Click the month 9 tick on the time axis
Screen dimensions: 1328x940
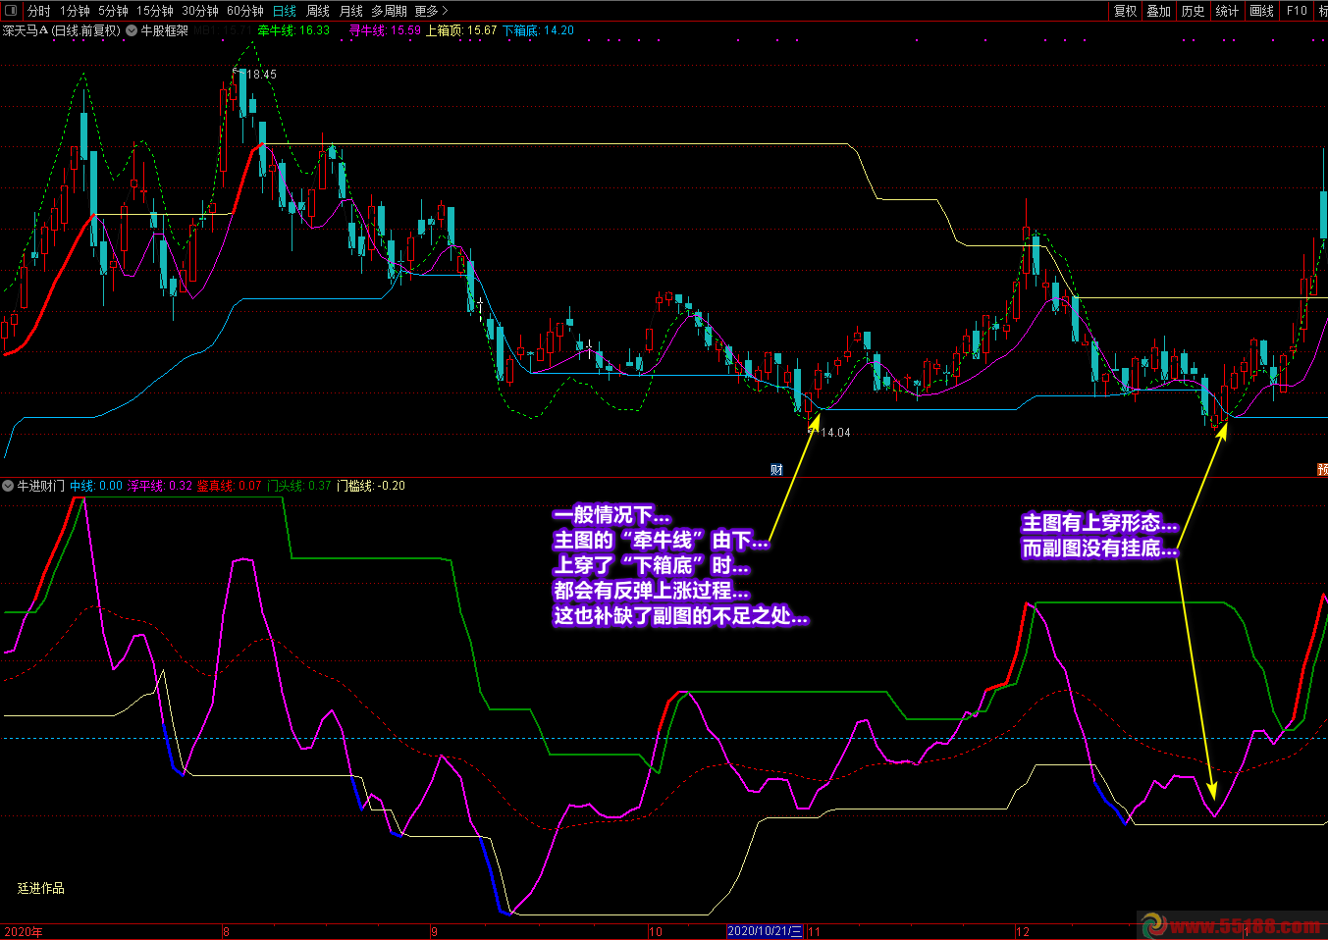[434, 931]
